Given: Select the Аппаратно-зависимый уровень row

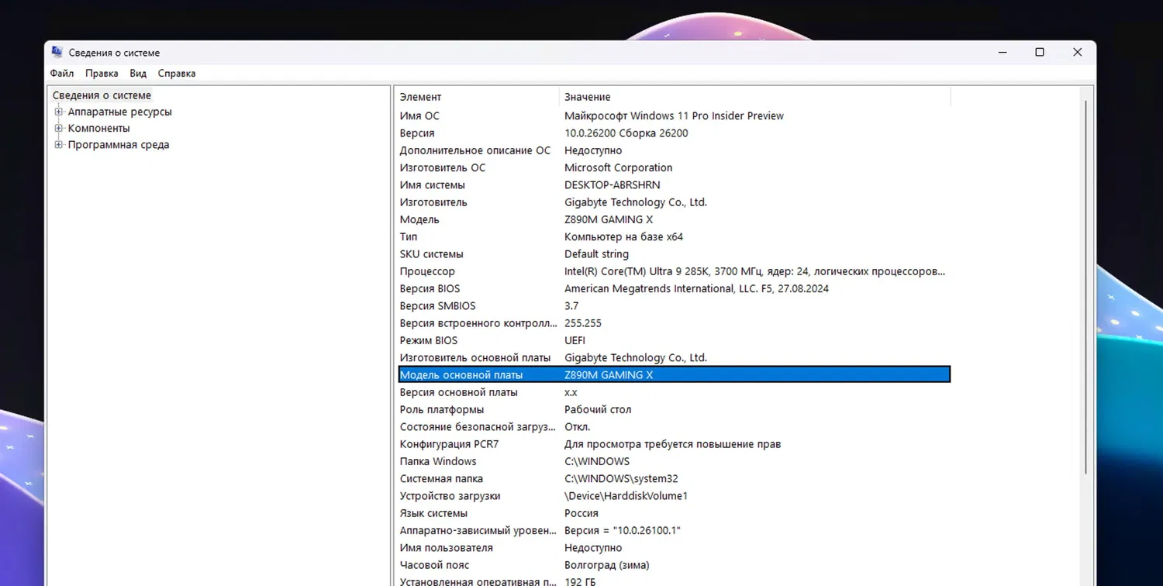Looking at the screenshot, I should (674, 531).
